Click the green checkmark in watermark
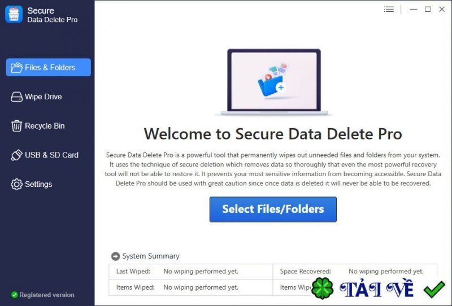The width and height of the screenshot is (452, 306). click(x=434, y=289)
